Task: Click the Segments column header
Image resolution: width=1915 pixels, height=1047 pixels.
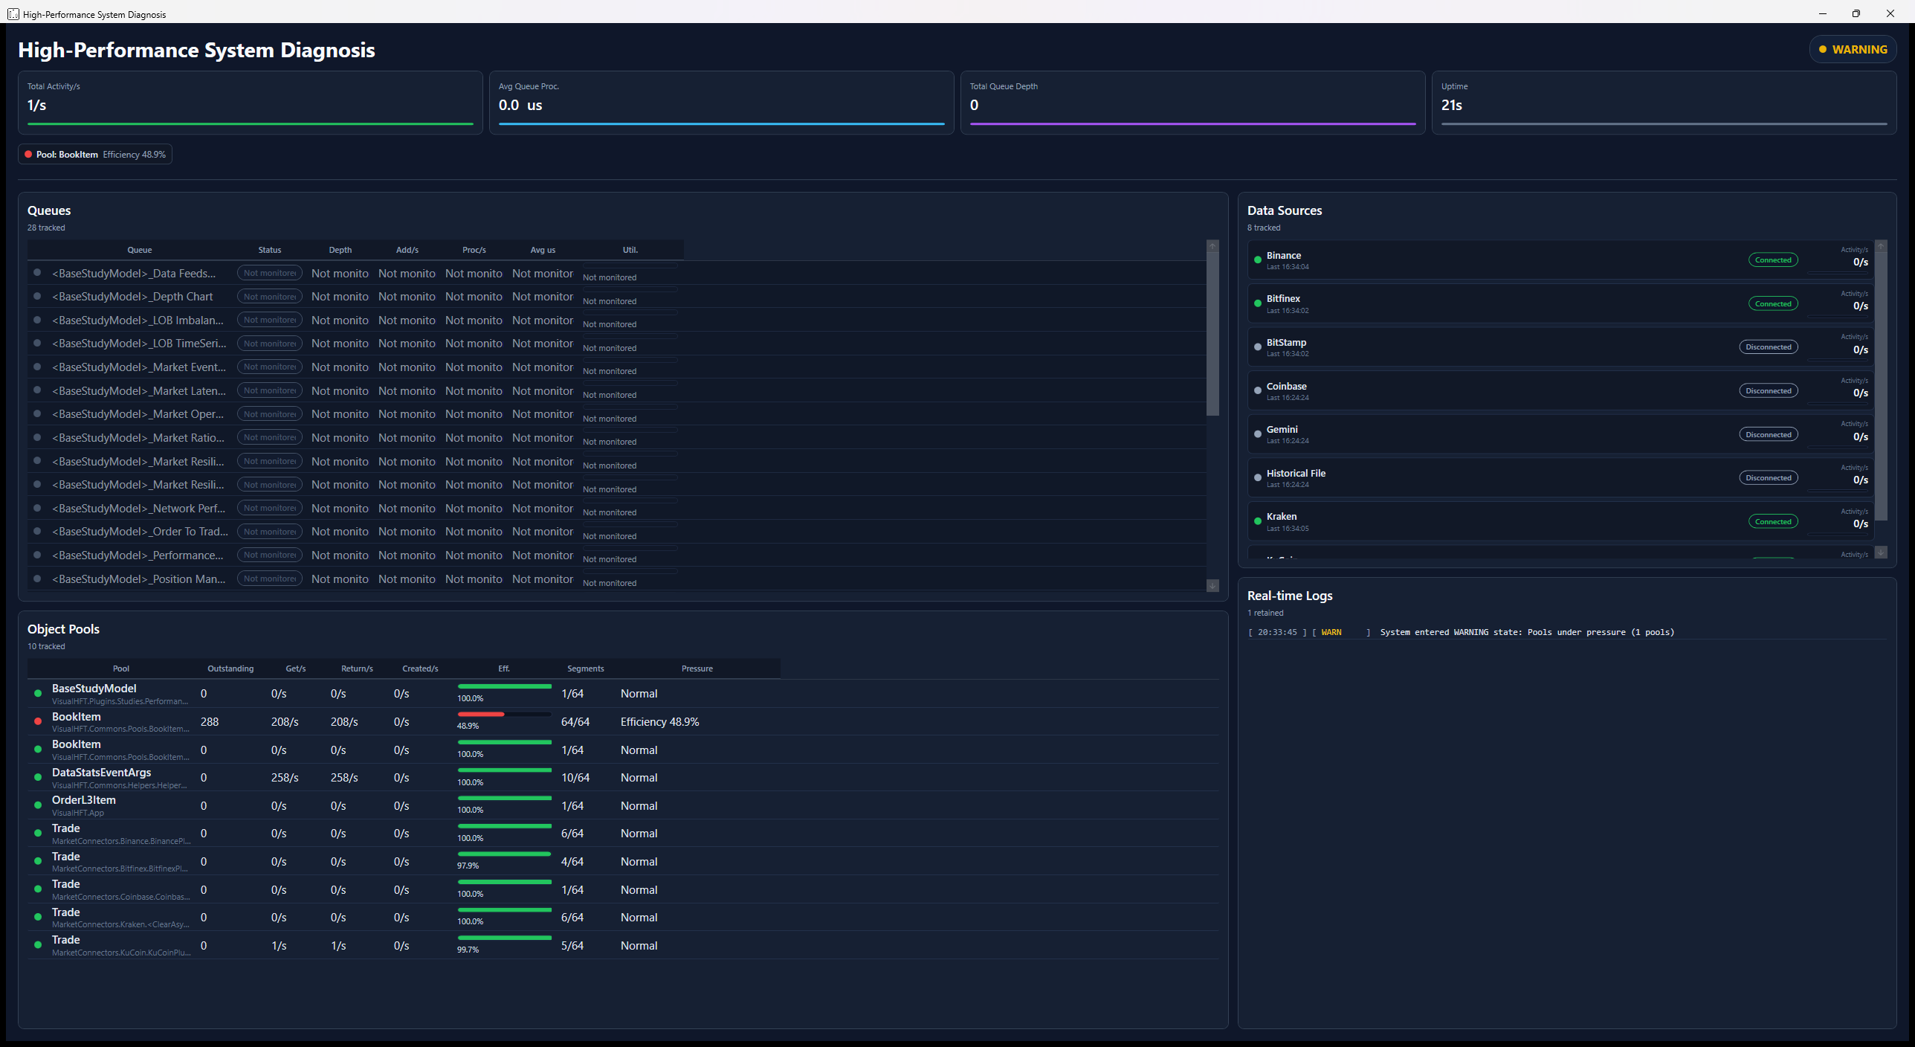Action: pos(586,669)
